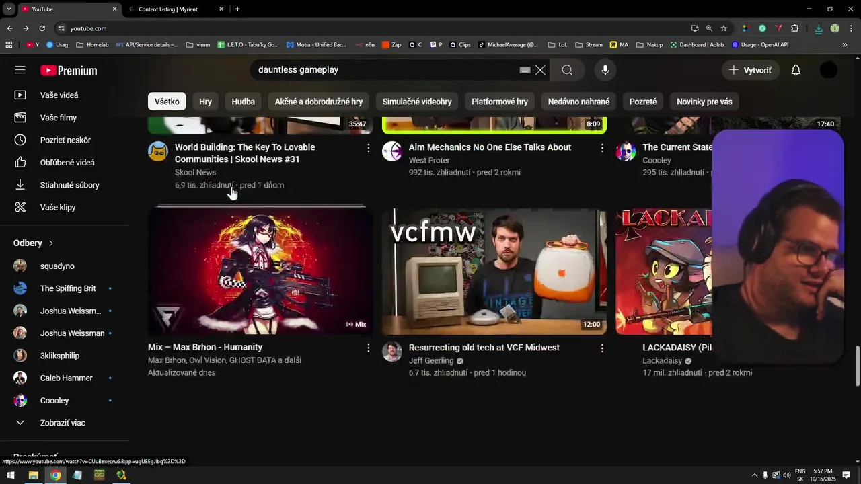861x484 pixels.
Task: Open the apps grid in bookmarks bar
Action: pos(9,45)
